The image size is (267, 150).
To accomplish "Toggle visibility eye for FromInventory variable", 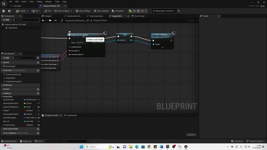I will (x=39, y=125).
